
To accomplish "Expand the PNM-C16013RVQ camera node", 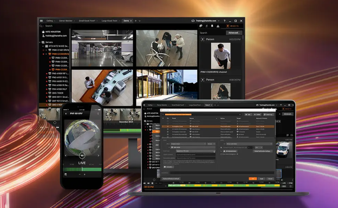I will pos(46,50).
